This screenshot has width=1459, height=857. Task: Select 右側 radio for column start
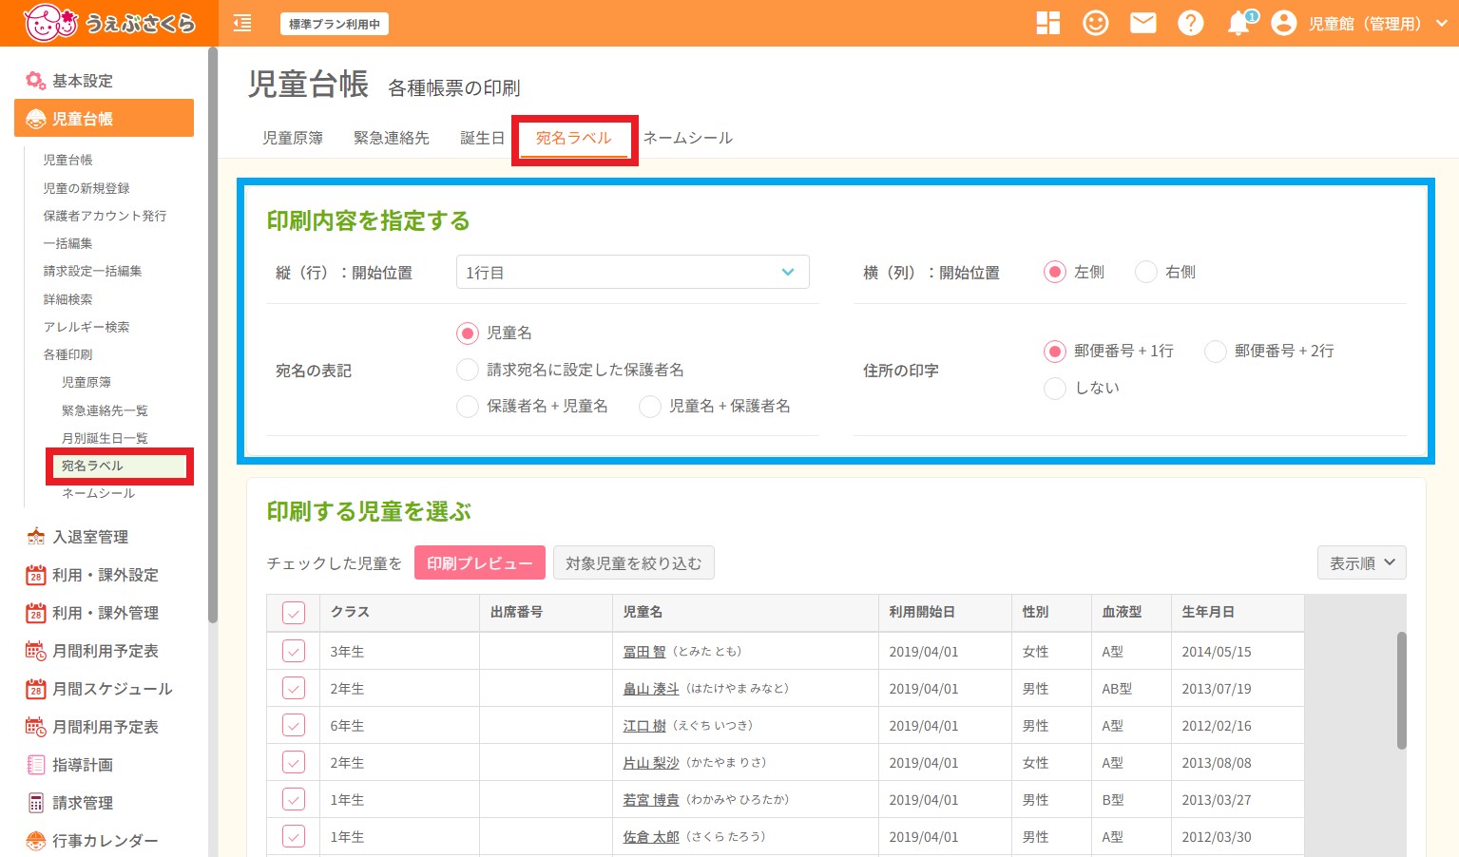click(x=1146, y=273)
